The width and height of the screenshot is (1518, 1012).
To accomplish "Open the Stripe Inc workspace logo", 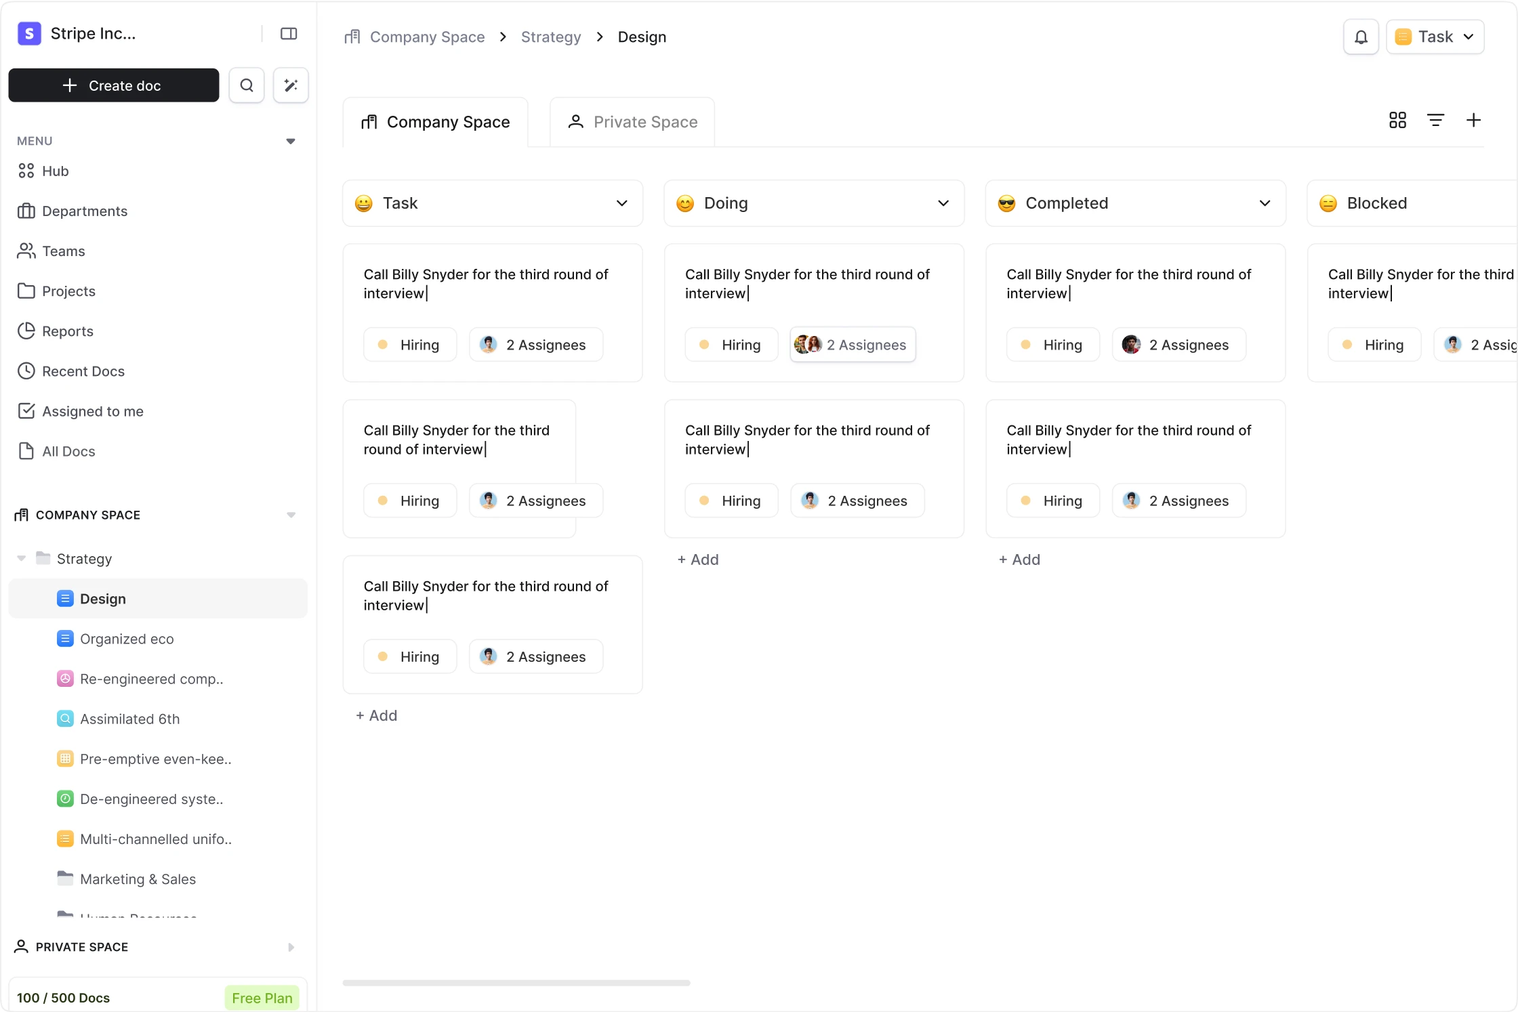I will pyautogui.click(x=29, y=33).
